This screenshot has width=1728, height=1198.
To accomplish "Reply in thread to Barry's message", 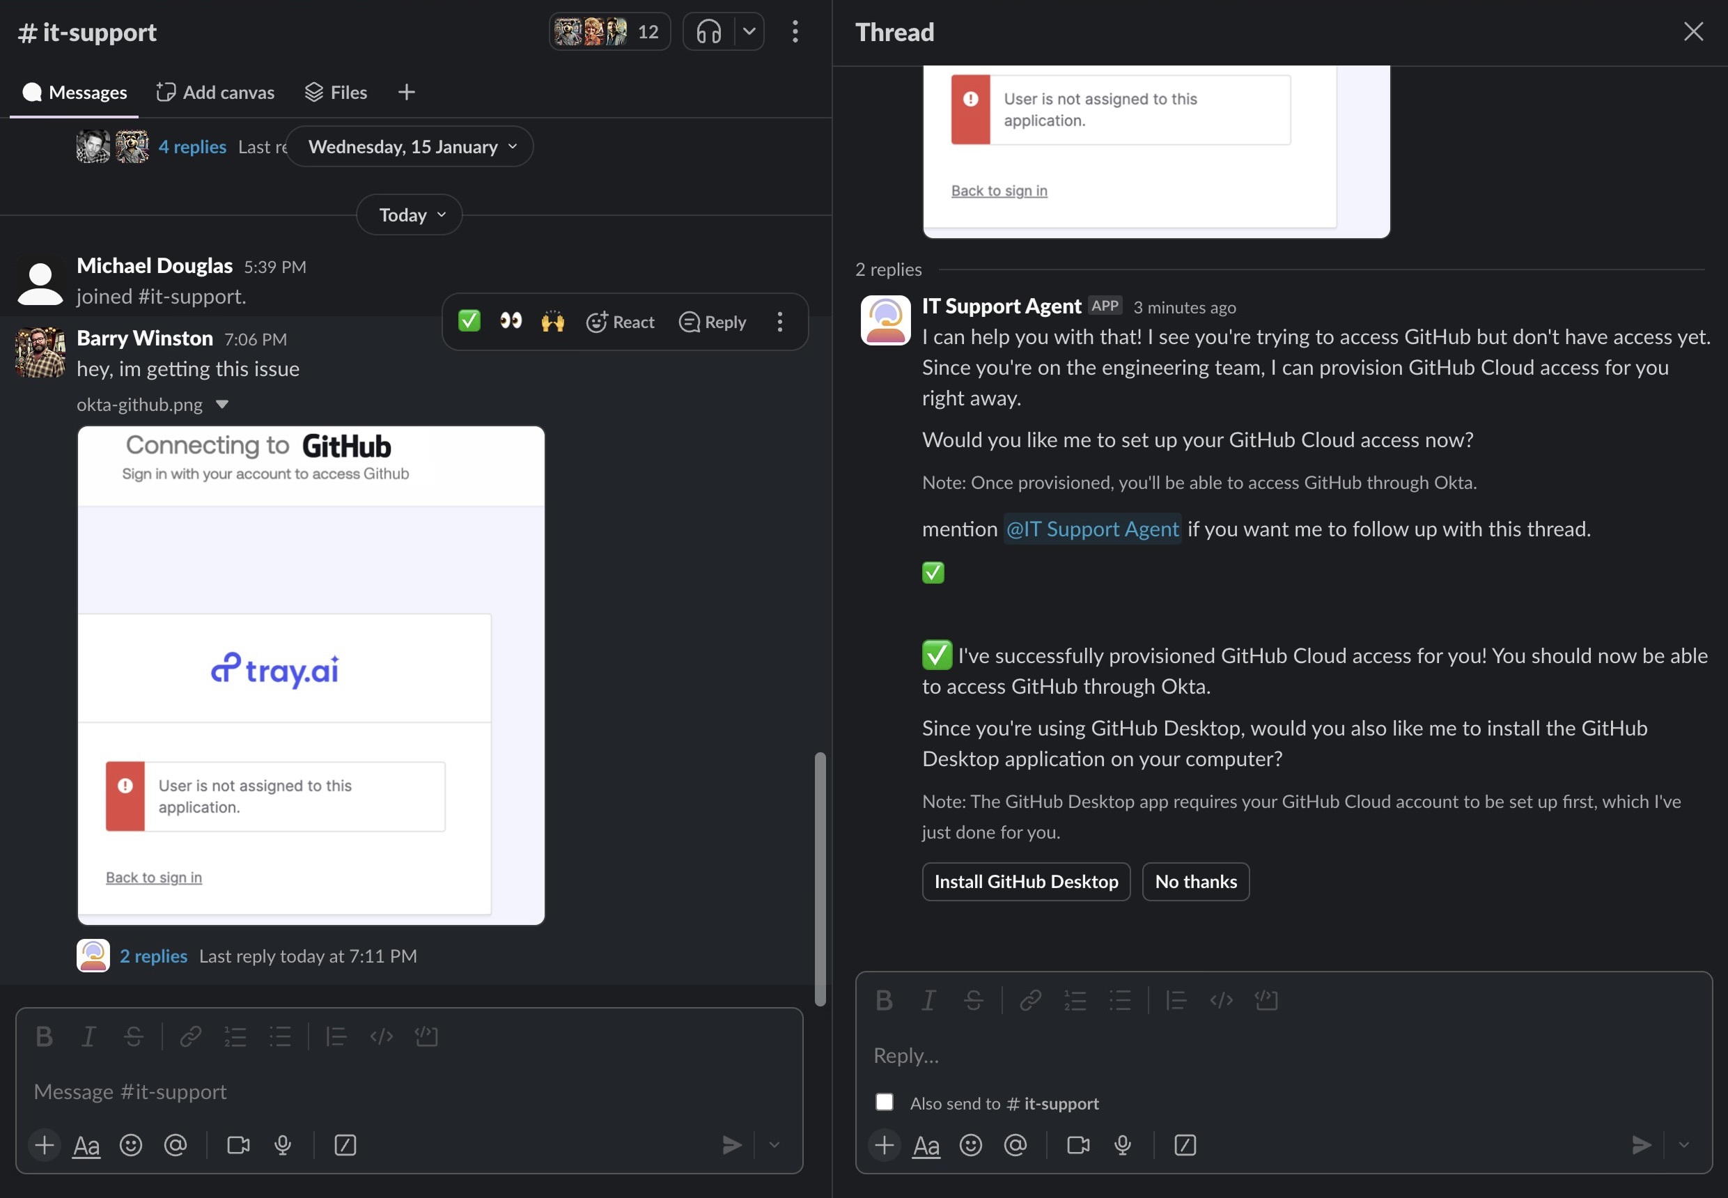I will pyautogui.click(x=713, y=322).
